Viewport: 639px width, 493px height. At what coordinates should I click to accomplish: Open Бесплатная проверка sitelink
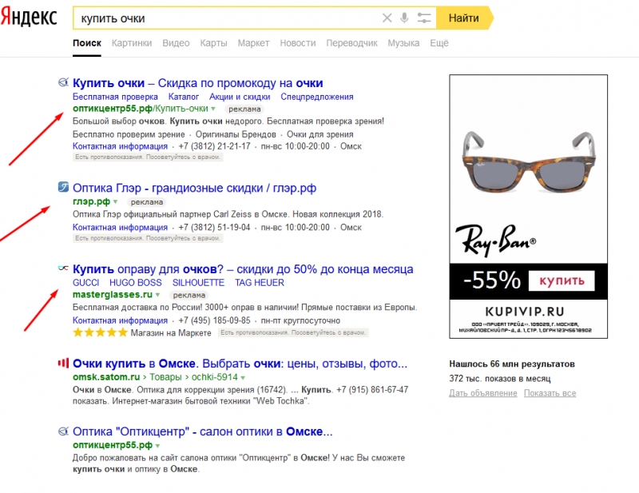[x=115, y=97]
